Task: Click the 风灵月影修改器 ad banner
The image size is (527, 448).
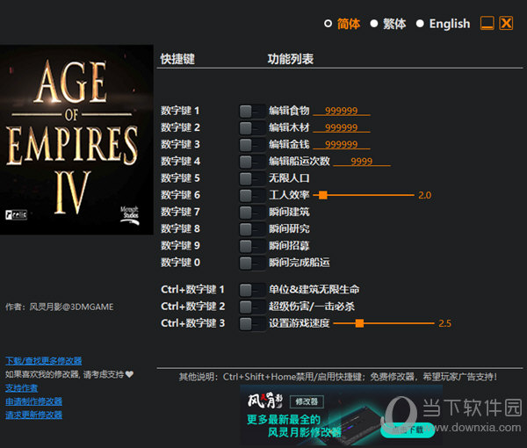Action: click(x=341, y=415)
